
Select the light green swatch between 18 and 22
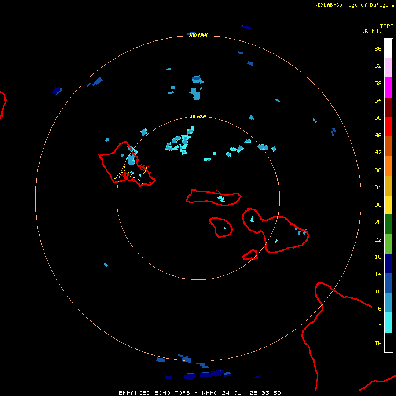pyautogui.click(x=389, y=244)
